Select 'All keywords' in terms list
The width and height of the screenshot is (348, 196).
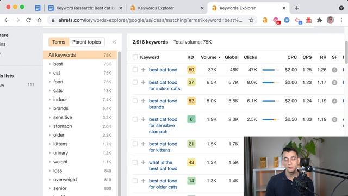80,55
